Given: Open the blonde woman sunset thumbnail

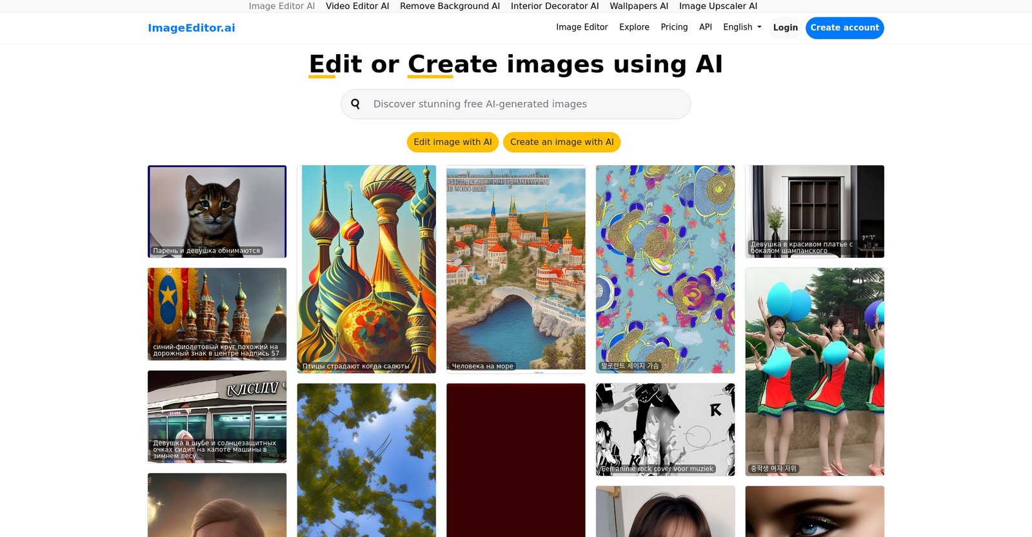Looking at the screenshot, I should (x=217, y=505).
